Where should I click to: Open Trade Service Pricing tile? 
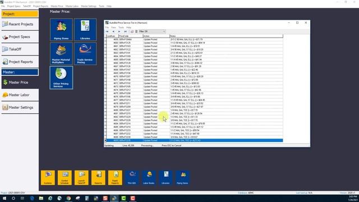click(85, 54)
